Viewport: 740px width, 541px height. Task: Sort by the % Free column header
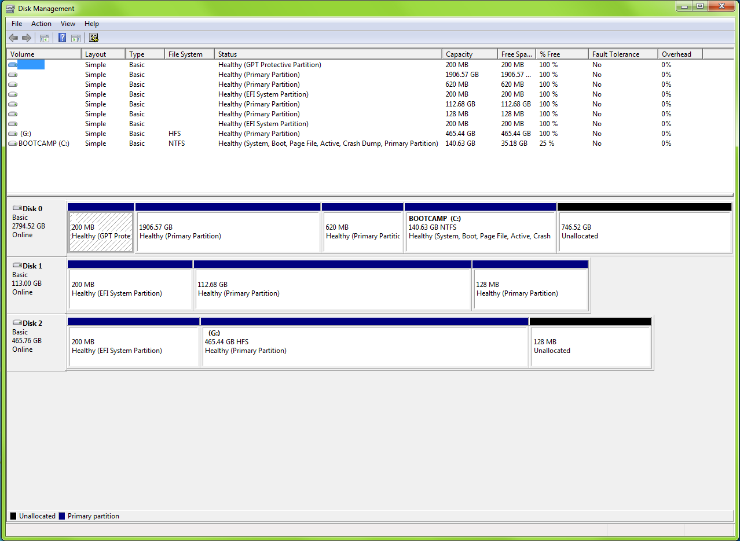pyautogui.click(x=562, y=54)
